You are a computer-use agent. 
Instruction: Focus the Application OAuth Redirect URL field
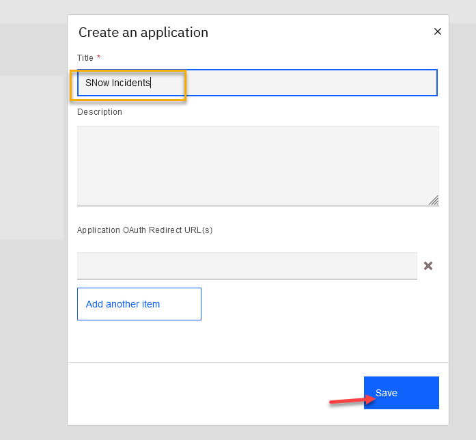[x=247, y=266]
